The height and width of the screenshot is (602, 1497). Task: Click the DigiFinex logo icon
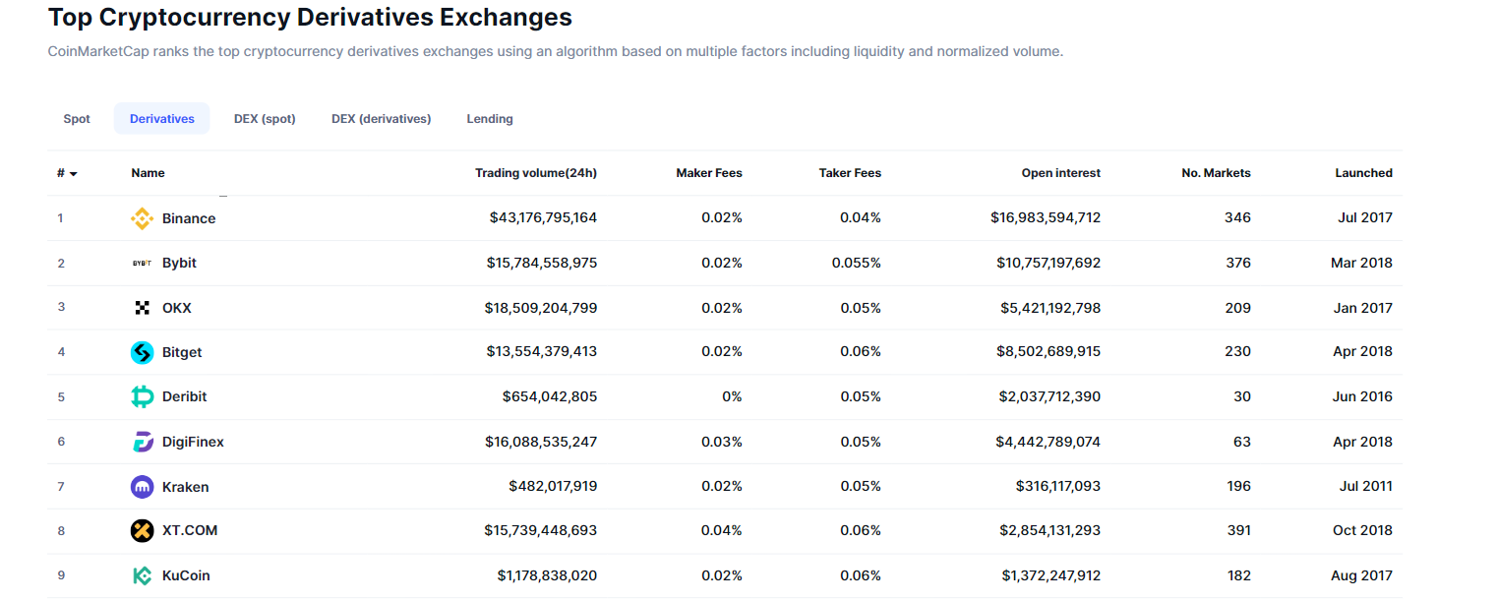pyautogui.click(x=143, y=442)
